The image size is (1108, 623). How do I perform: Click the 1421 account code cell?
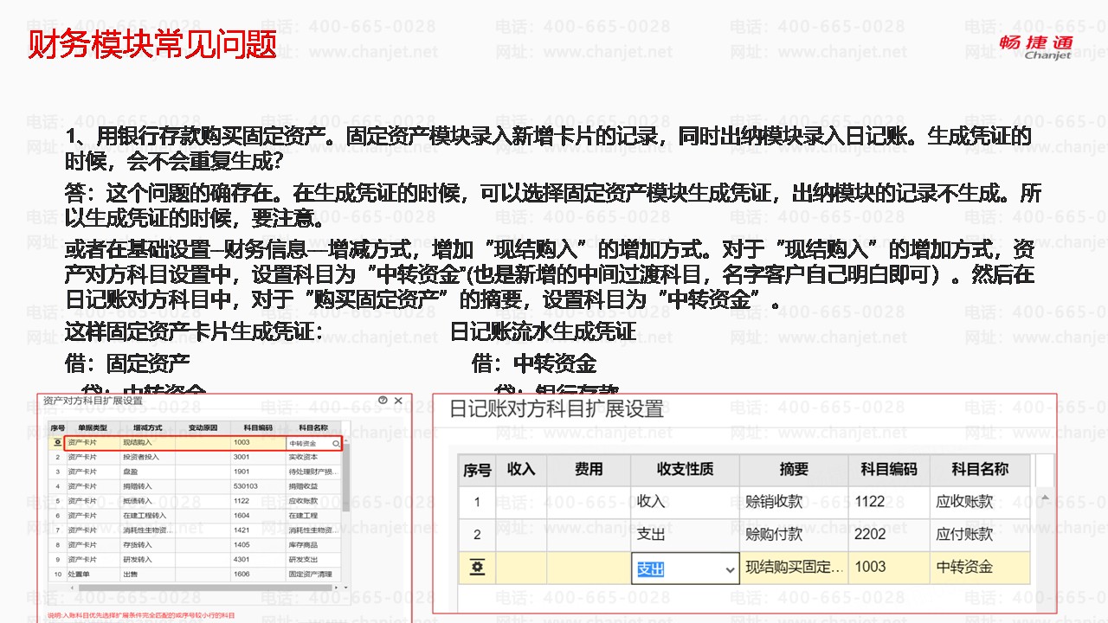(x=258, y=530)
